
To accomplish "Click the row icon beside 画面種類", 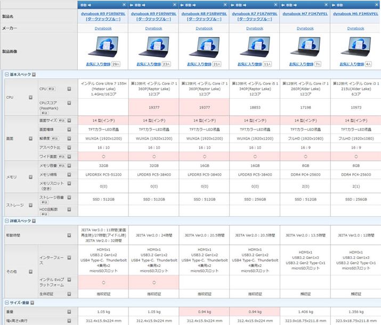I will [x=69, y=129].
